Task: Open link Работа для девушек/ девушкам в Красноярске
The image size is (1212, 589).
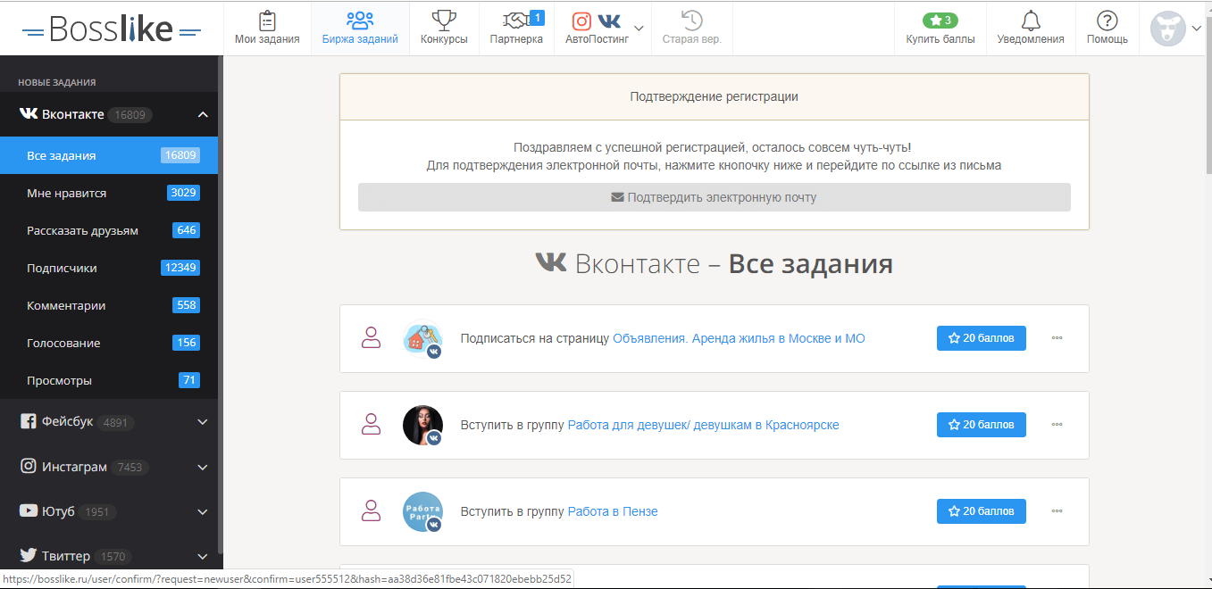Action: point(703,425)
